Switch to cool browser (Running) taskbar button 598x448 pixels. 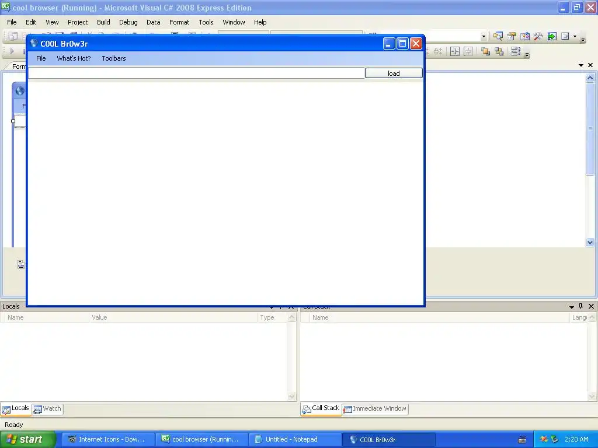click(x=201, y=439)
